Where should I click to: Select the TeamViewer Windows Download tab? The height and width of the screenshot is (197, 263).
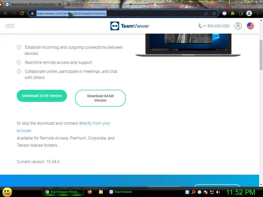click(33, 5)
